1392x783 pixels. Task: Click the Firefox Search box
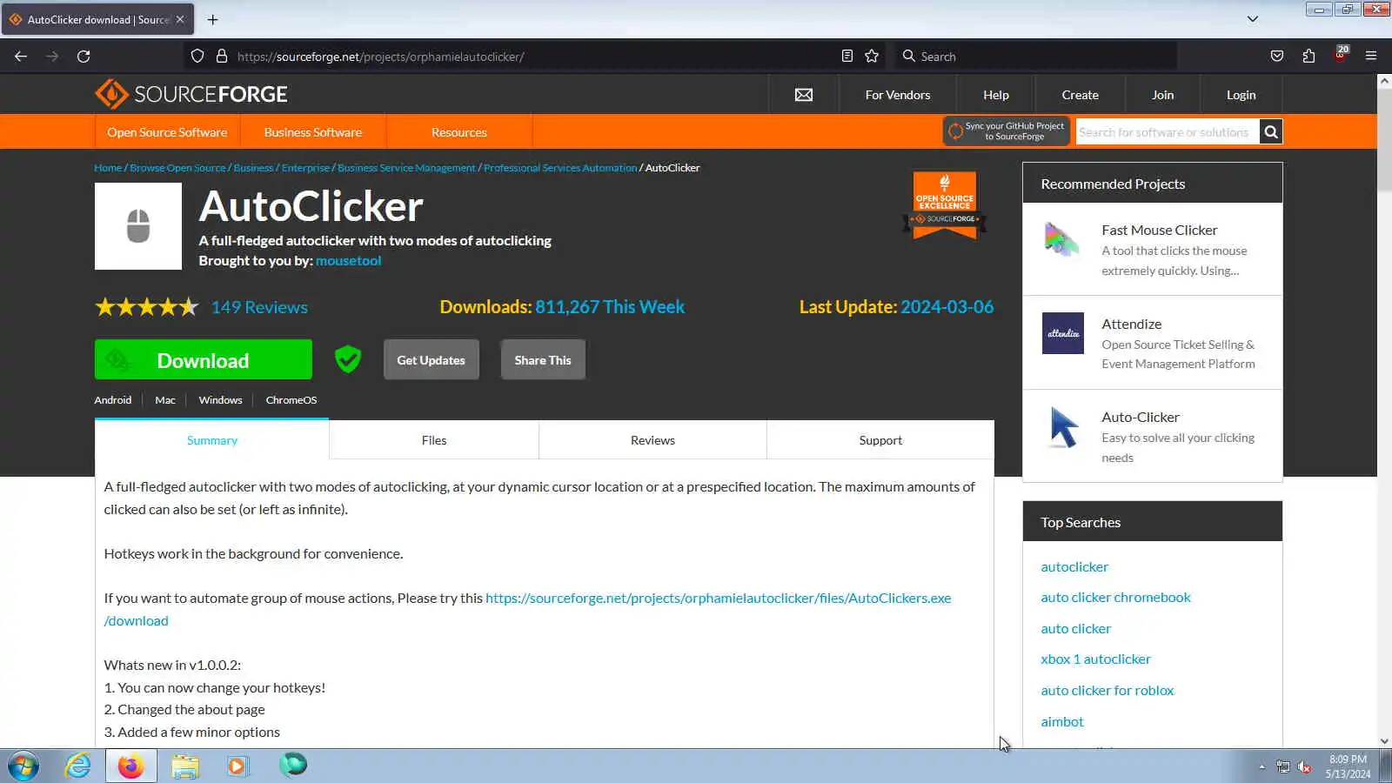(1035, 57)
